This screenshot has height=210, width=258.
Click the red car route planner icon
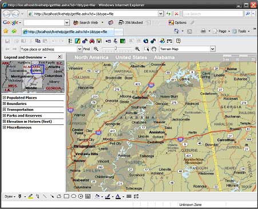pos(92,41)
